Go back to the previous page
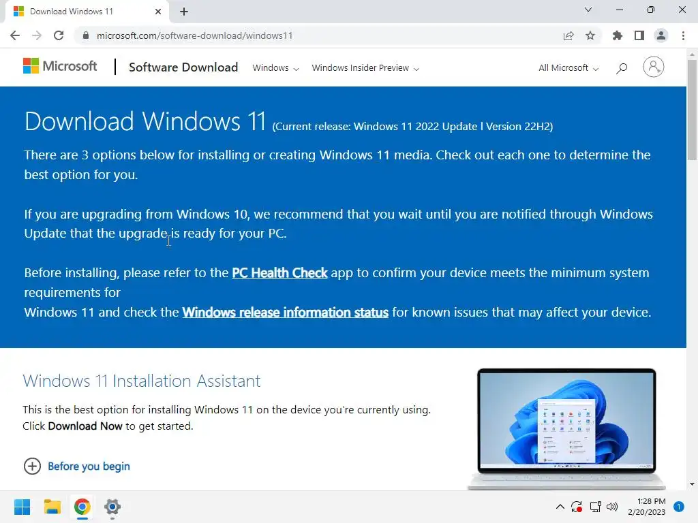Image resolution: width=698 pixels, height=523 pixels. pos(15,35)
